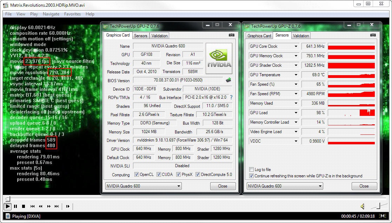Image resolution: width=392 pixels, height=223 pixels.
Task: Skip to previous file button
Action: pyautogui.click(x=32, y=206)
